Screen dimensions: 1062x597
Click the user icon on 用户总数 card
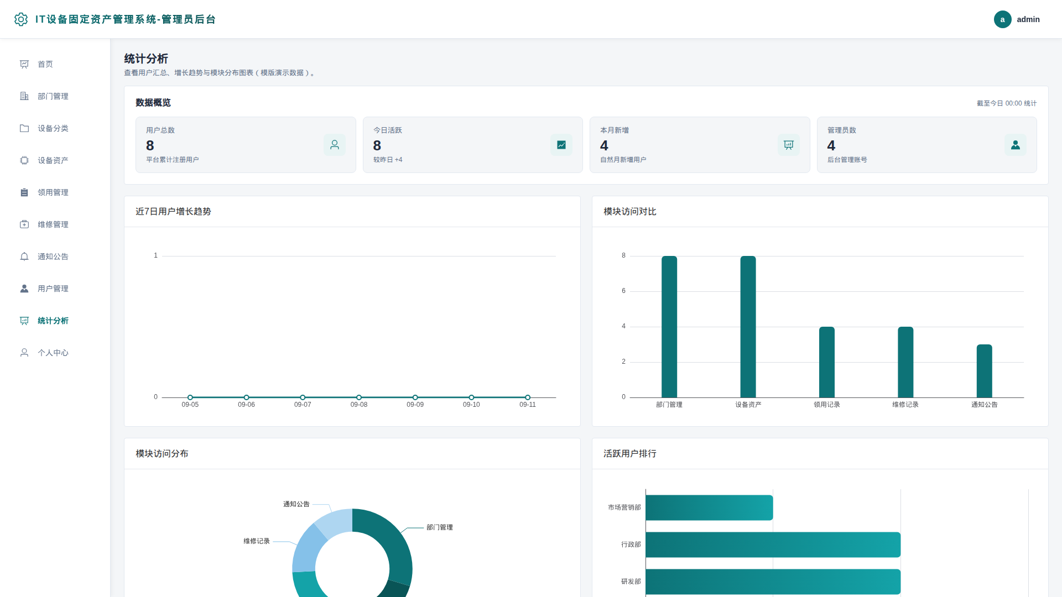(x=335, y=145)
